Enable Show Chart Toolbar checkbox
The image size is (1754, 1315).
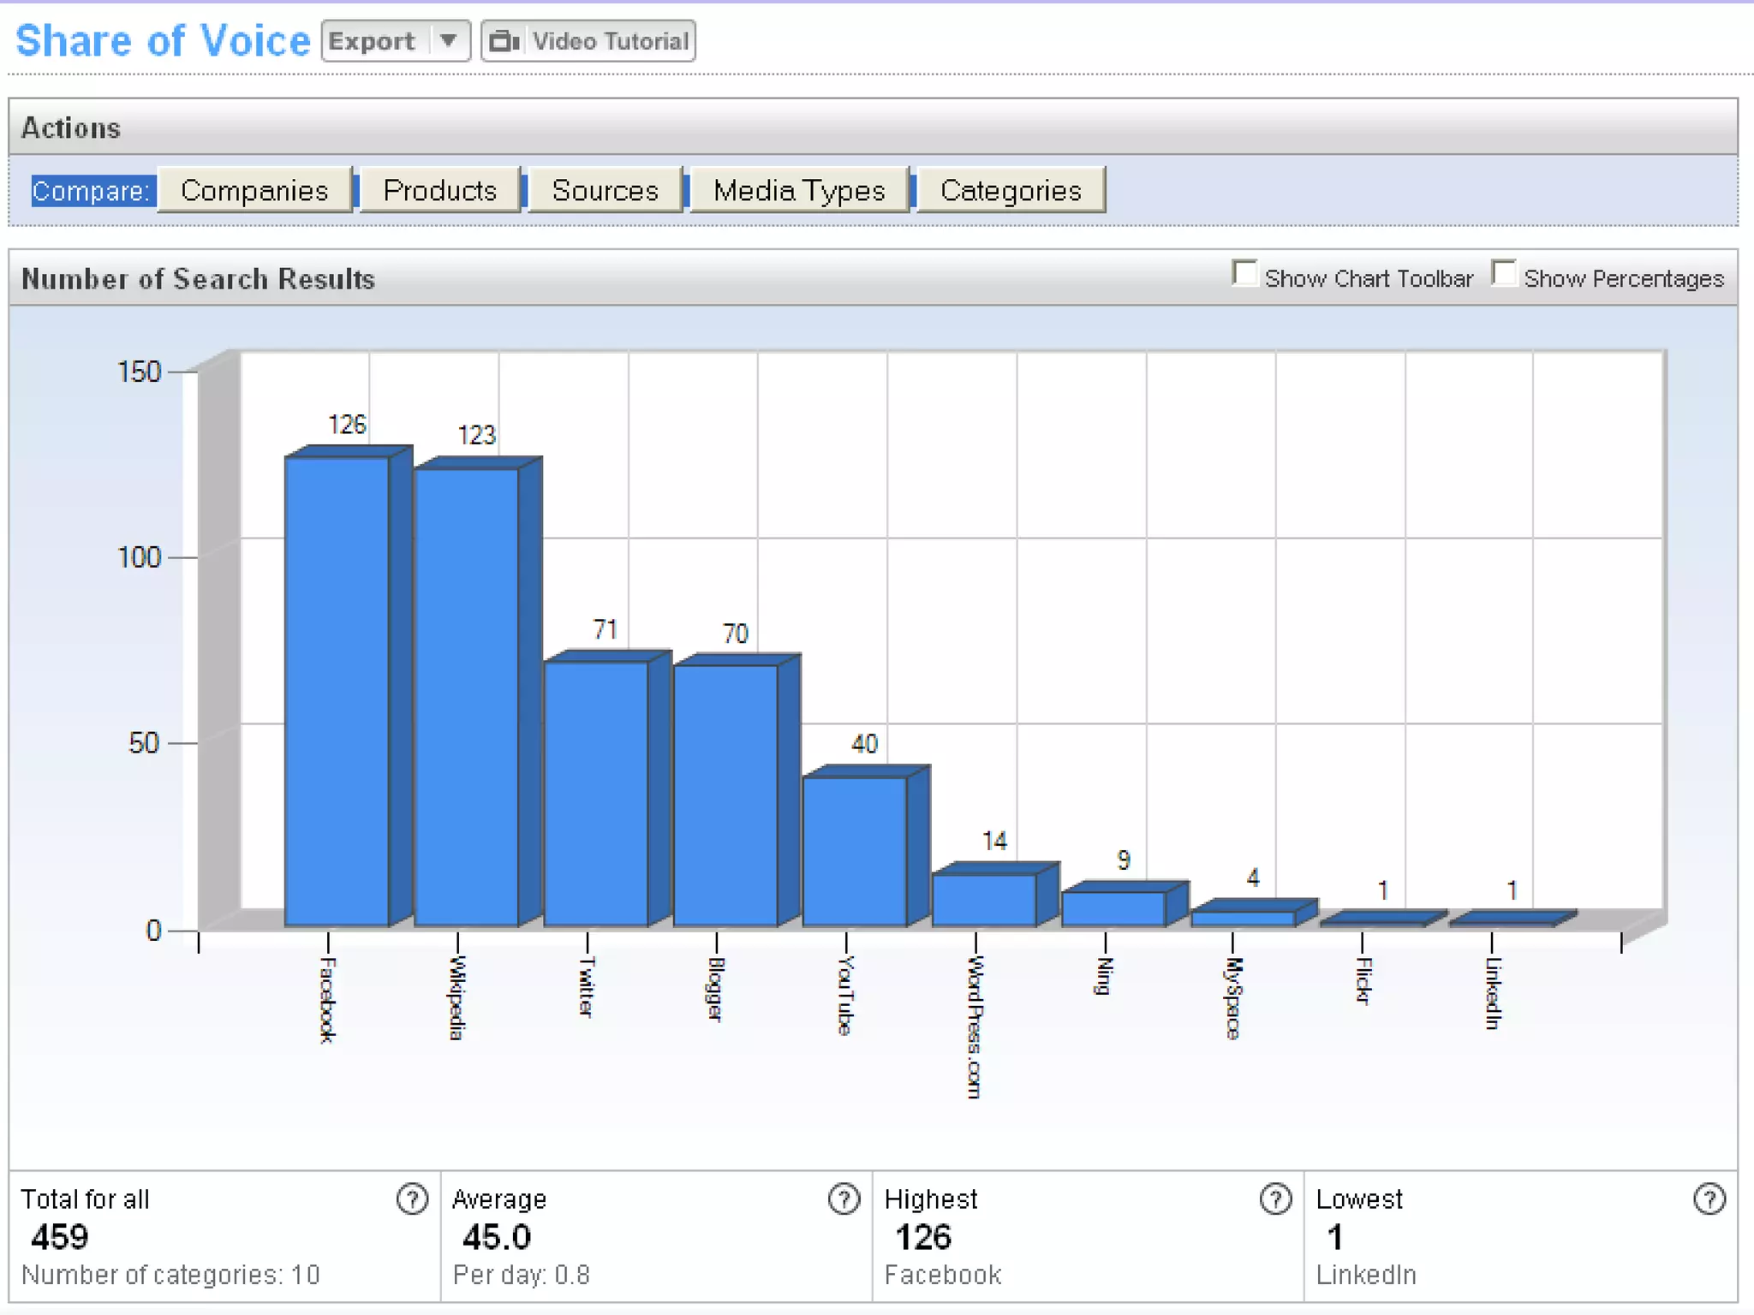[1244, 274]
